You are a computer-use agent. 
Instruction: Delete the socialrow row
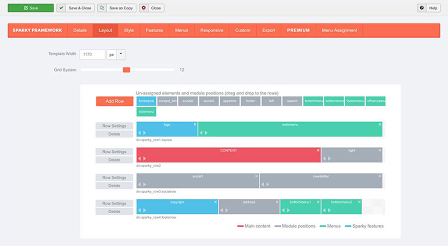[114, 186]
